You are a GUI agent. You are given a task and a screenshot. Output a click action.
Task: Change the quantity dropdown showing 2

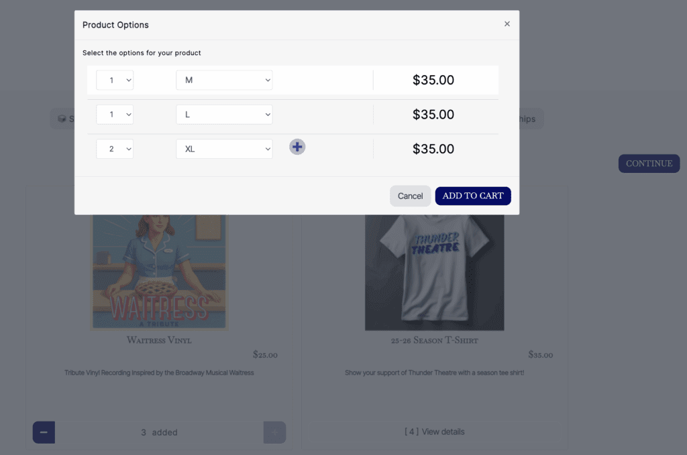(x=115, y=149)
